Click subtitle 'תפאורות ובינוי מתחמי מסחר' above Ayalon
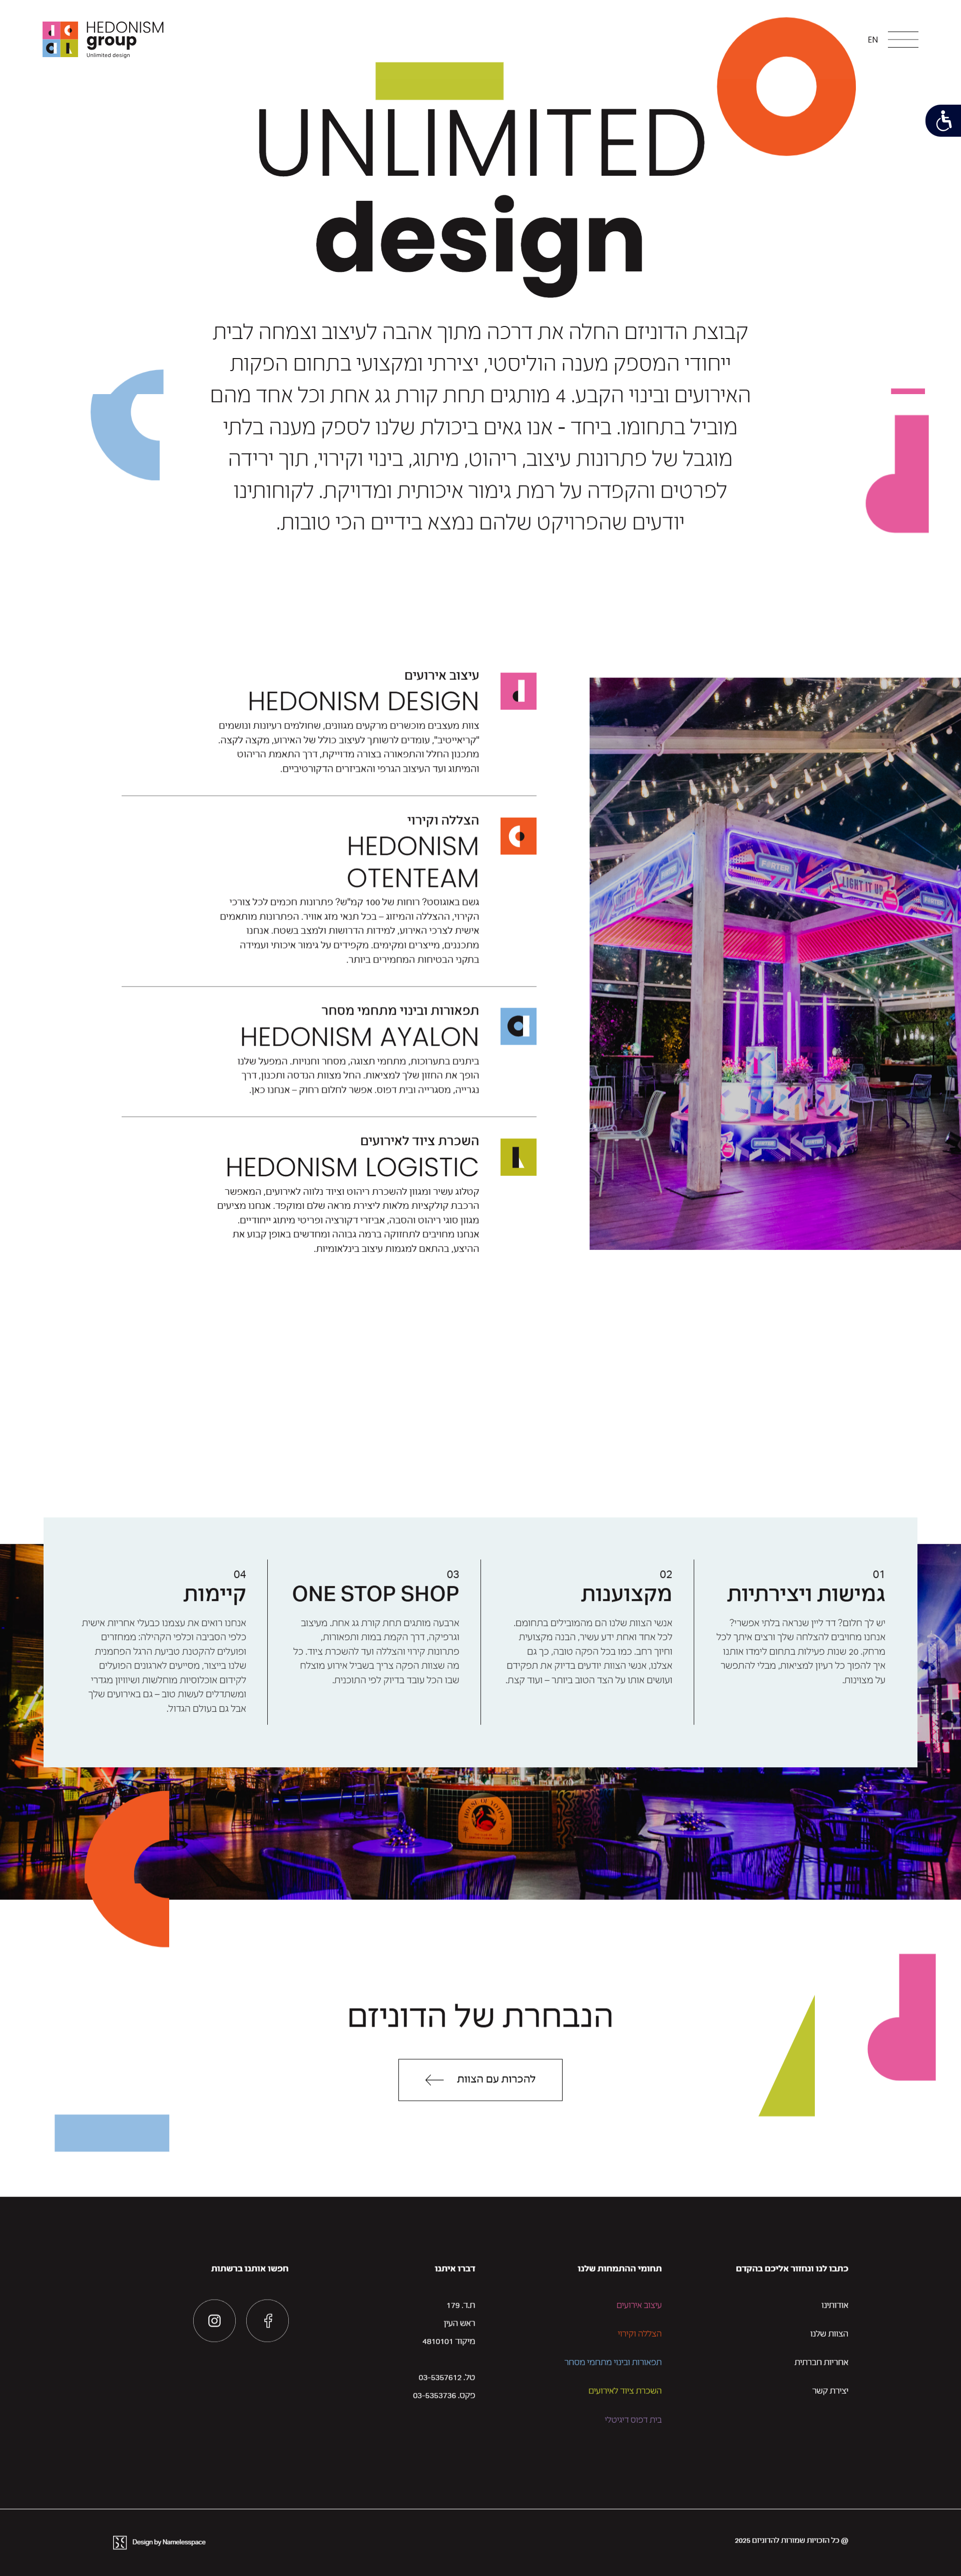 pos(400,1010)
